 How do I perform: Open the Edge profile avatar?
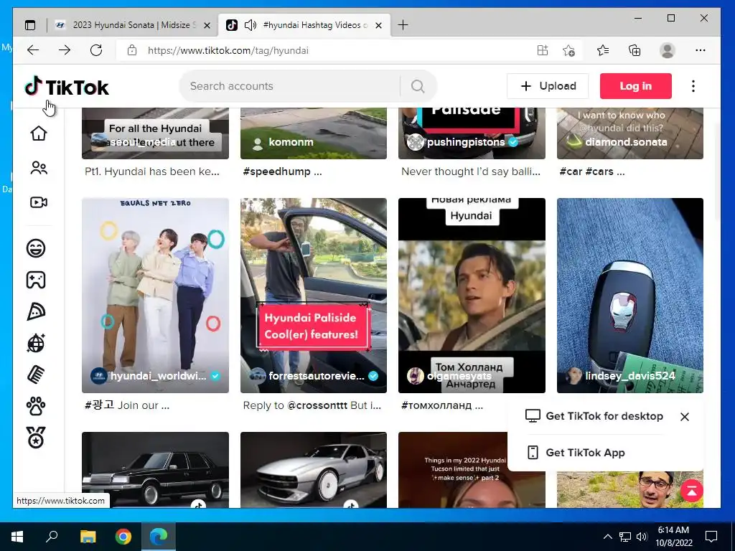coord(667,50)
